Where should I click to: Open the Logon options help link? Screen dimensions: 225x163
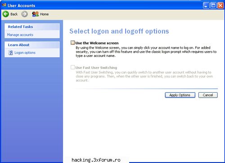[25, 53]
